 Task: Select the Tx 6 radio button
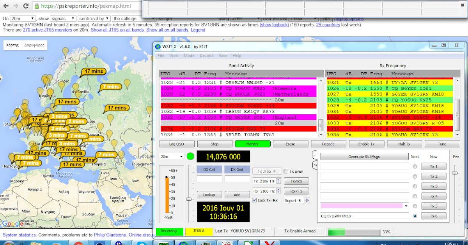(415, 216)
